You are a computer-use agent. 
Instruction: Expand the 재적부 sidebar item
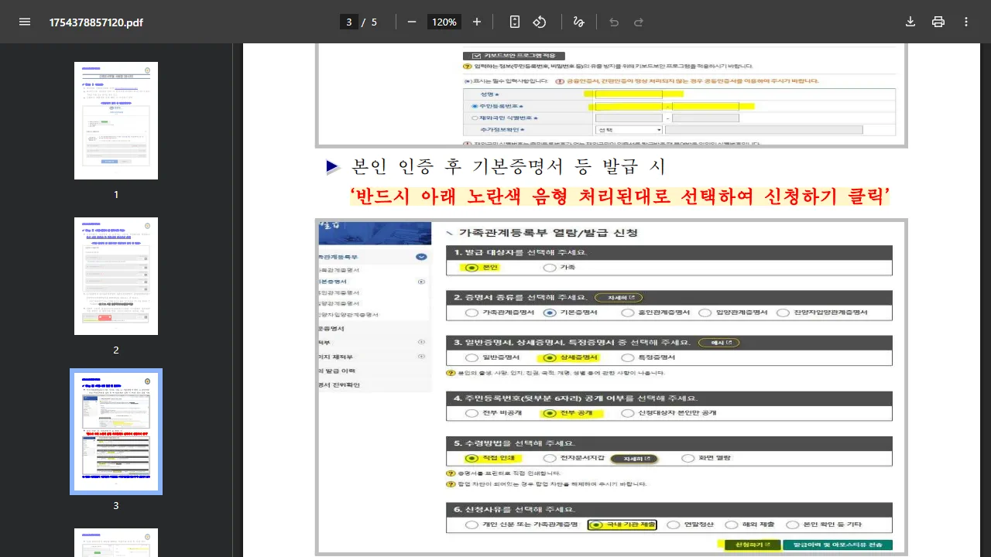point(421,342)
